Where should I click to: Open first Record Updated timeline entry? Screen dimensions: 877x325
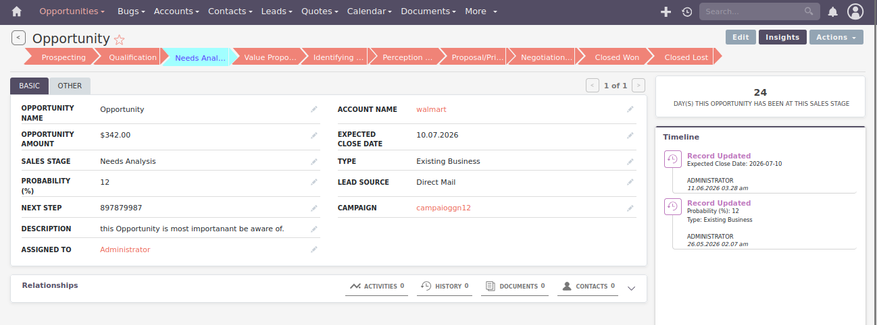719,156
